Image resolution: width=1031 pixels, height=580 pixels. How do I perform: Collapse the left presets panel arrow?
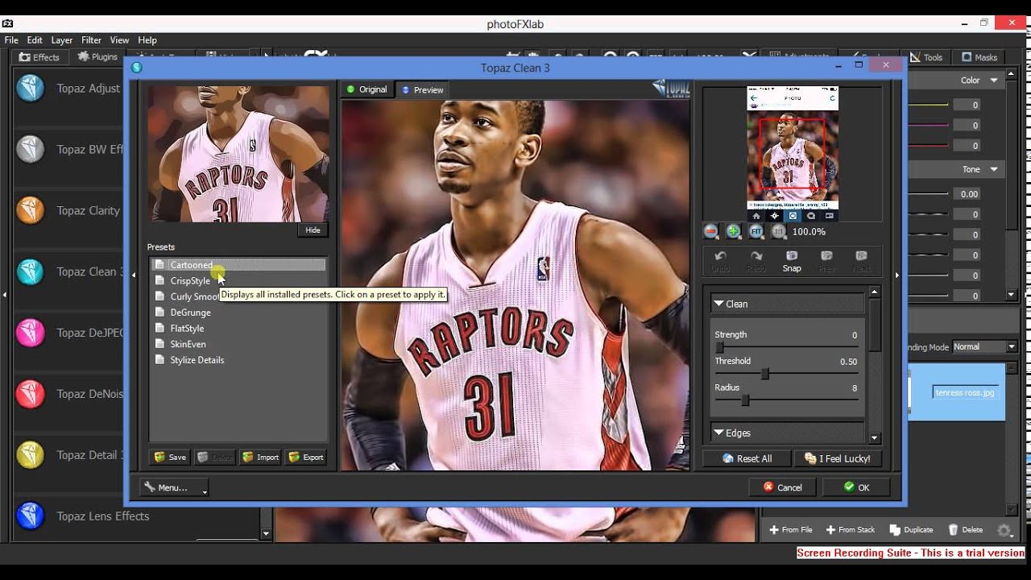(x=135, y=275)
